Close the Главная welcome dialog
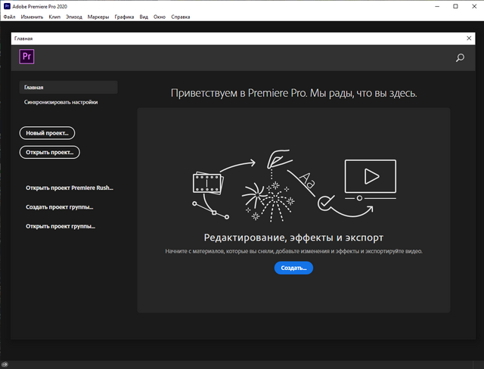484x369 pixels. click(470, 37)
